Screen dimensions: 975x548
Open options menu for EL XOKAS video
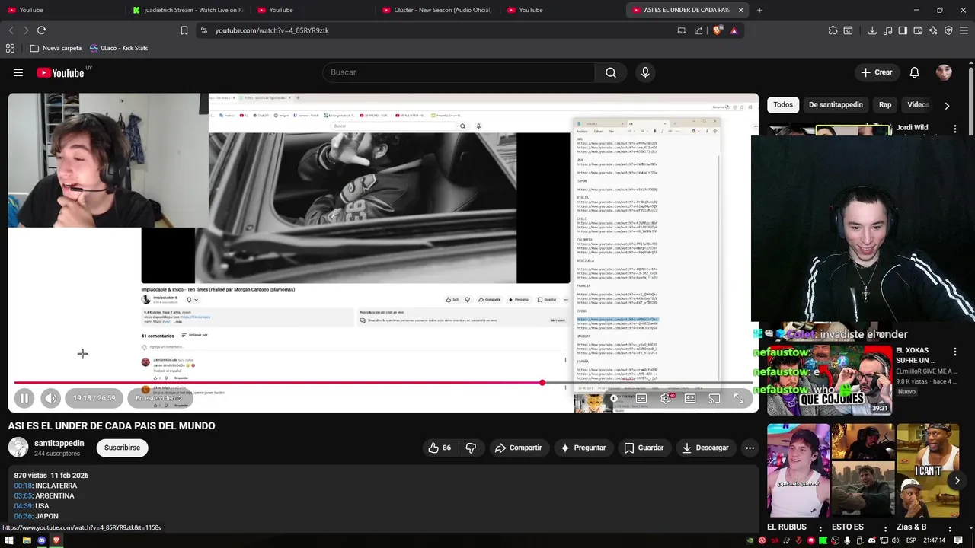[955, 352]
